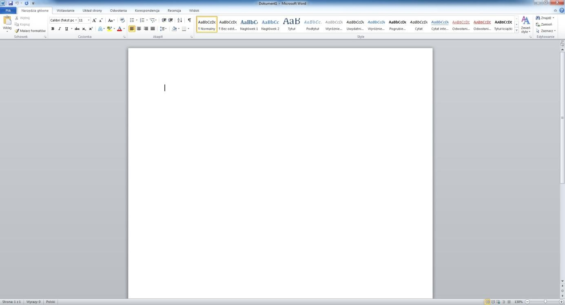Click the shading paint bucket icon

tap(174, 29)
